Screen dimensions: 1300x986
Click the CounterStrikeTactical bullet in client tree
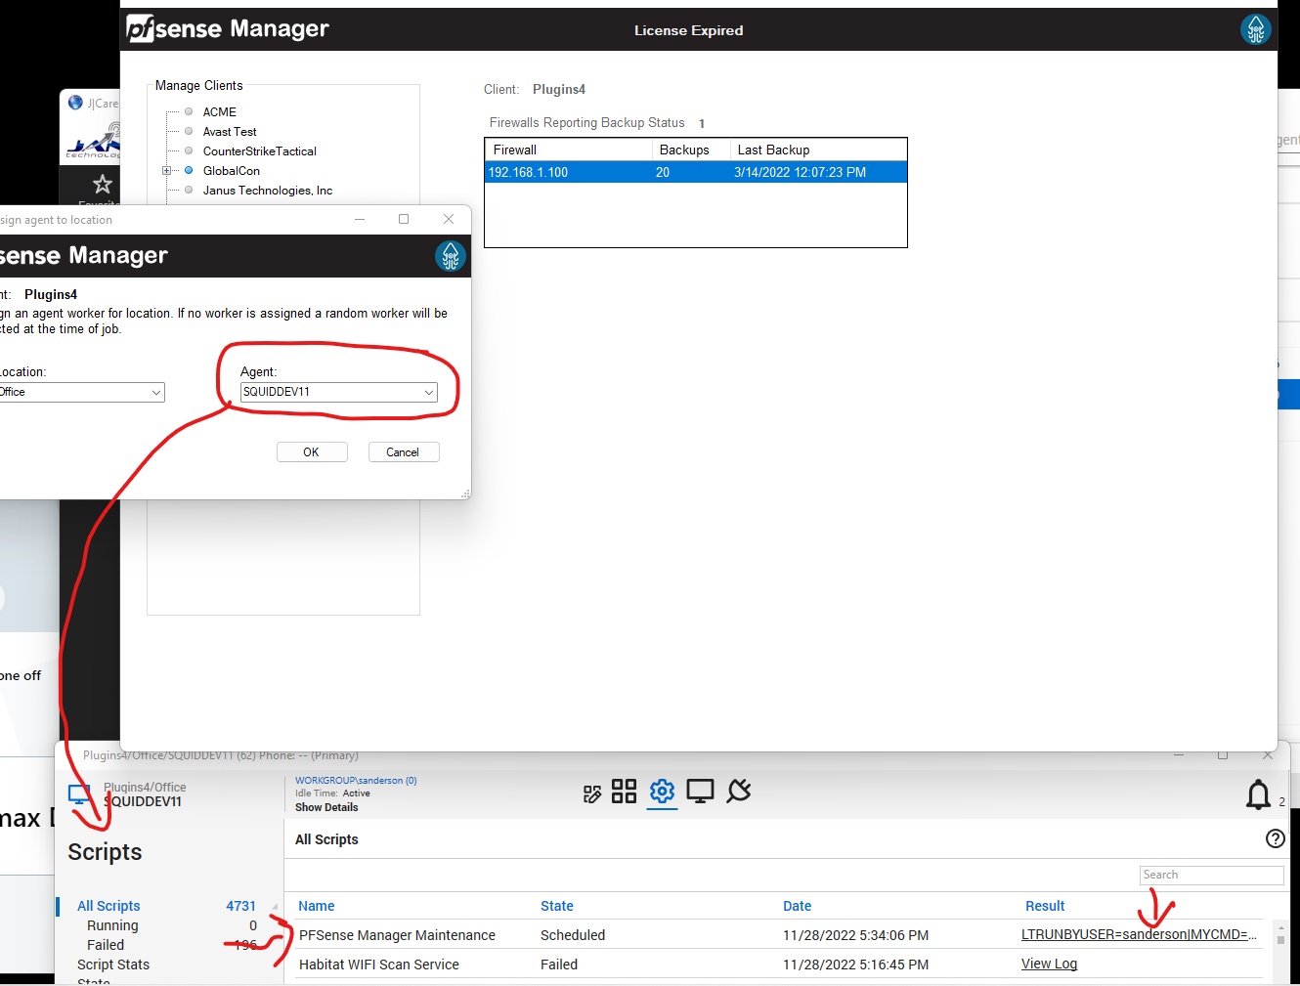(189, 150)
